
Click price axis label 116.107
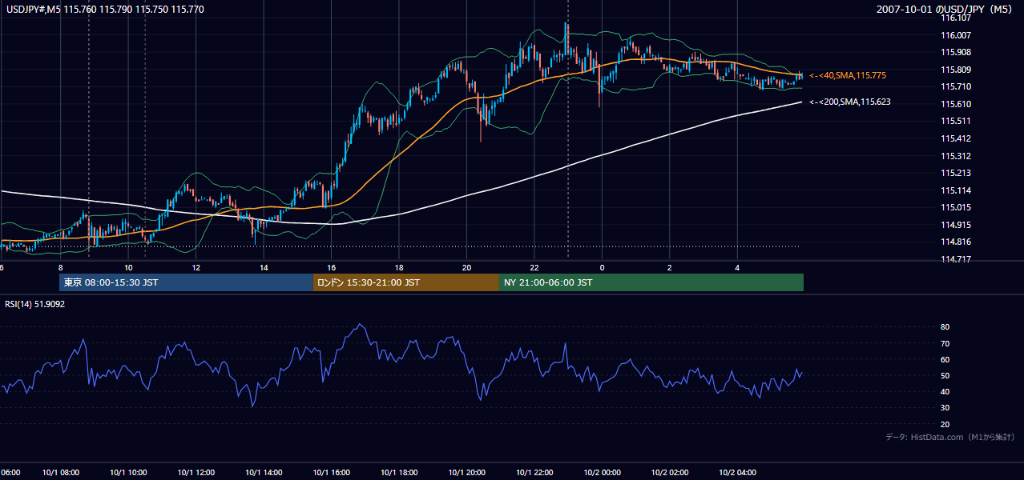(x=956, y=18)
